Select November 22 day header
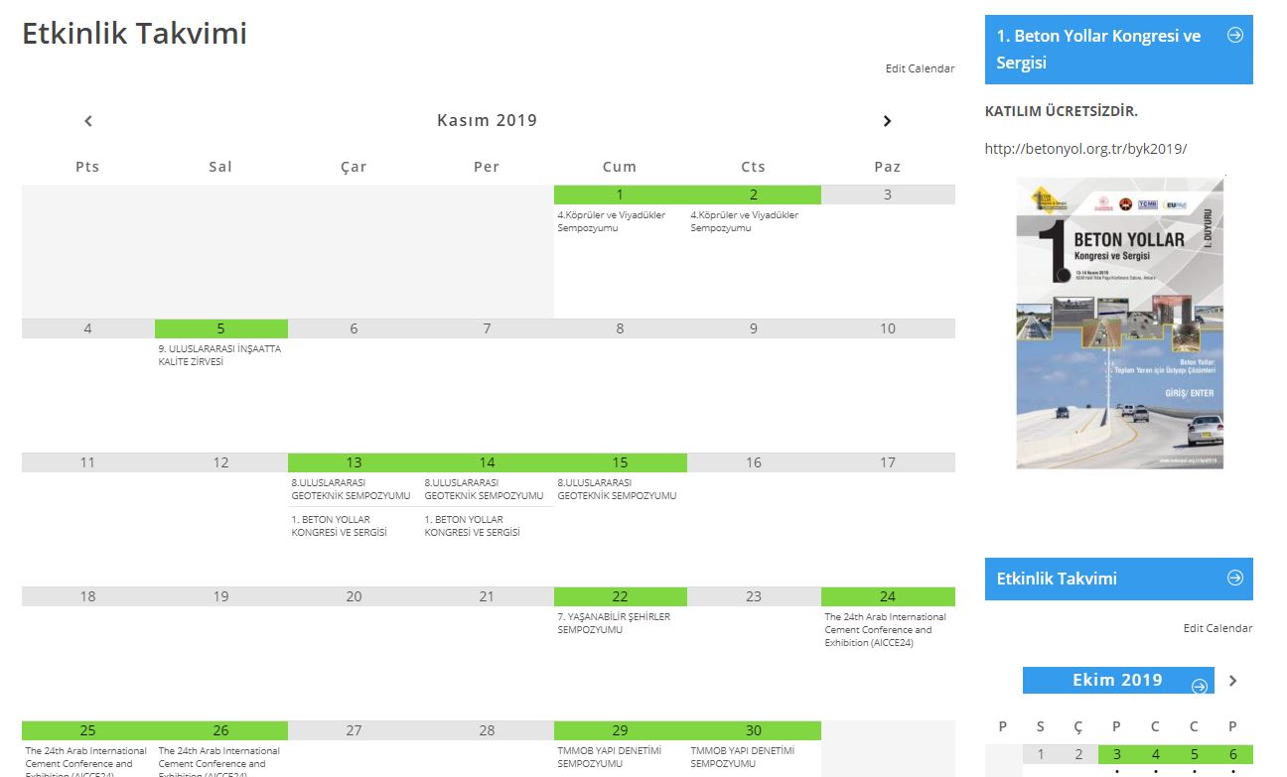1287x777 pixels. 620,596
